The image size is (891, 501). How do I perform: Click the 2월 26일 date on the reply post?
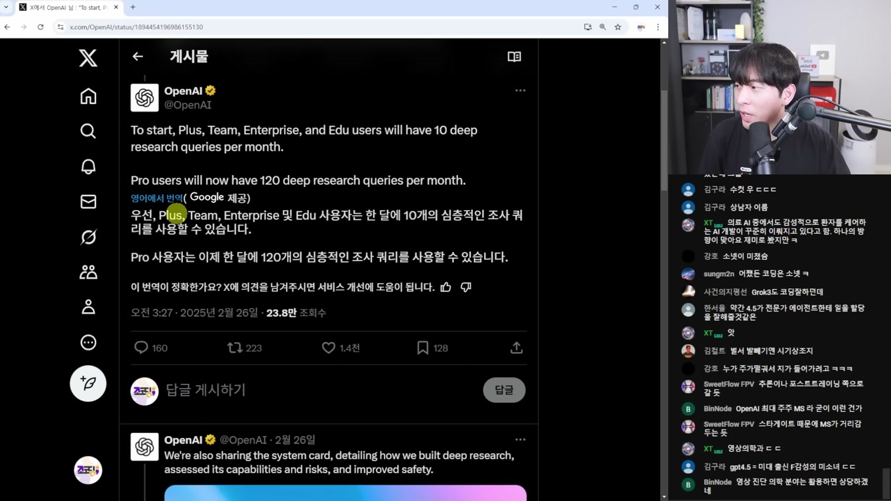tap(295, 440)
